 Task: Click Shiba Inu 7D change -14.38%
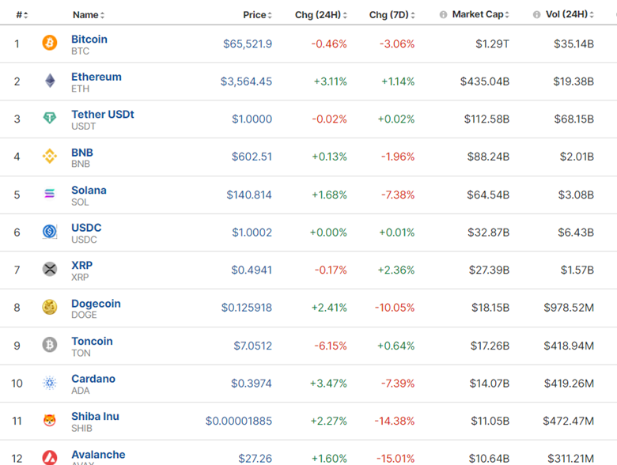[x=395, y=421]
